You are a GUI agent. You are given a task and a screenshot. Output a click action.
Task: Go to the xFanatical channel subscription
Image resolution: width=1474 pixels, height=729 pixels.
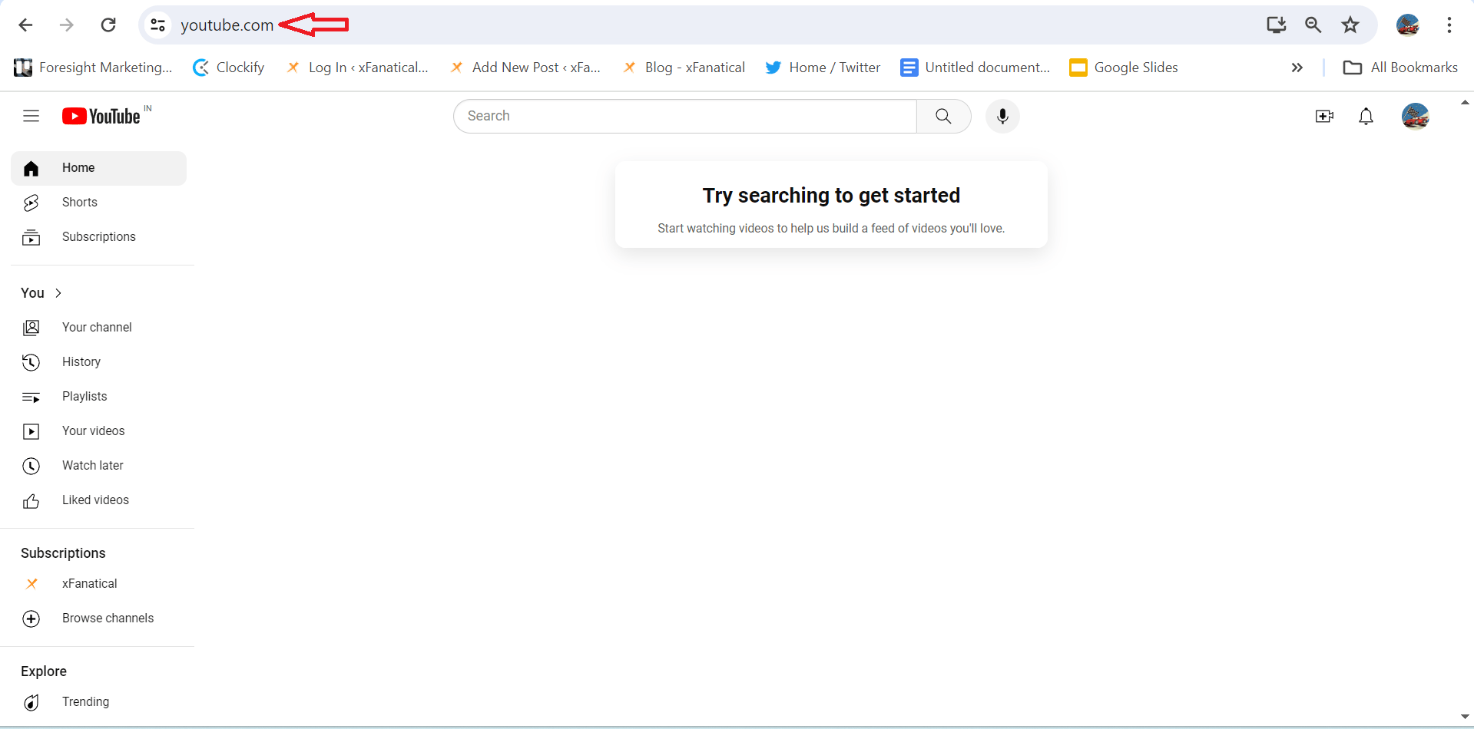[x=89, y=584]
